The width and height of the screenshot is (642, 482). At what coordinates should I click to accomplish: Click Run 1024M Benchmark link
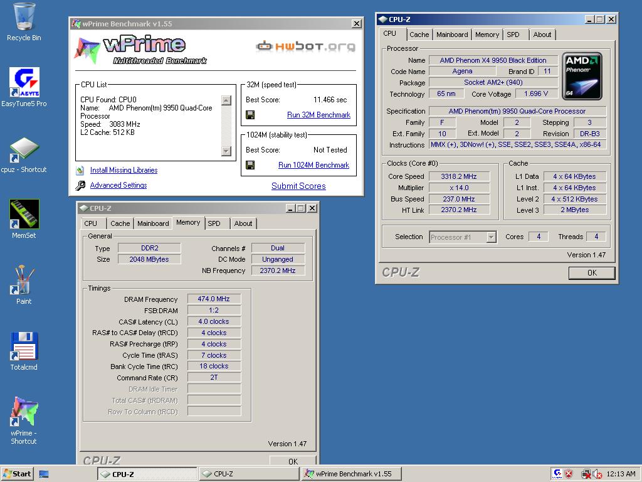[313, 165]
